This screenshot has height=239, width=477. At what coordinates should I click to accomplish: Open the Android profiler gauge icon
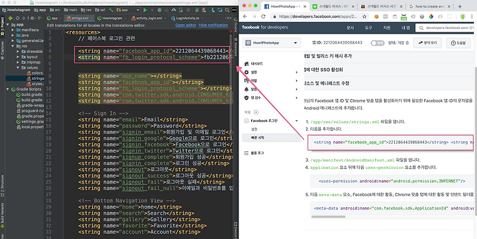[x=174, y=10]
